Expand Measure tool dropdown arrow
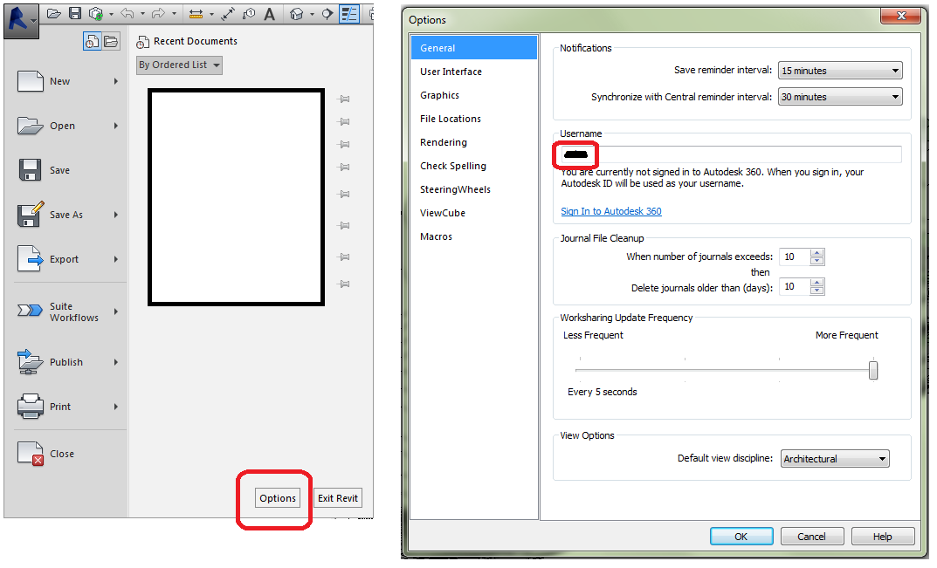 click(x=211, y=14)
